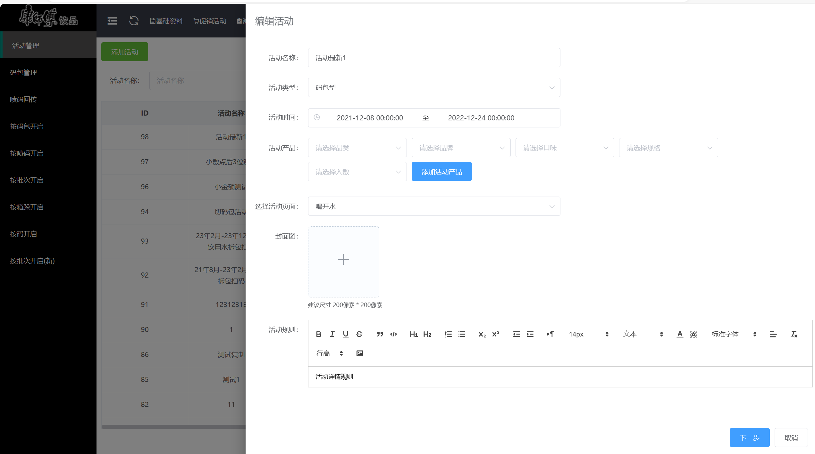Open the 请选择品类 category dropdown
Screen dimensions: 815x454
coord(357,148)
